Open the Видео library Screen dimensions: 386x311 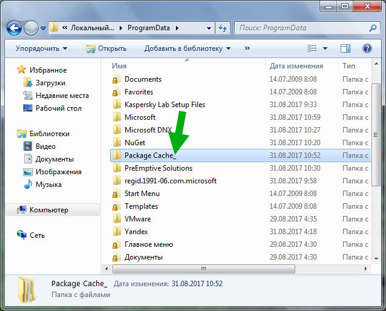pos(39,146)
